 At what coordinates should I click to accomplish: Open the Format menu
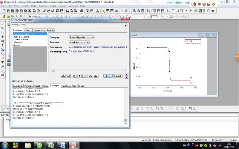[x=62, y=6]
